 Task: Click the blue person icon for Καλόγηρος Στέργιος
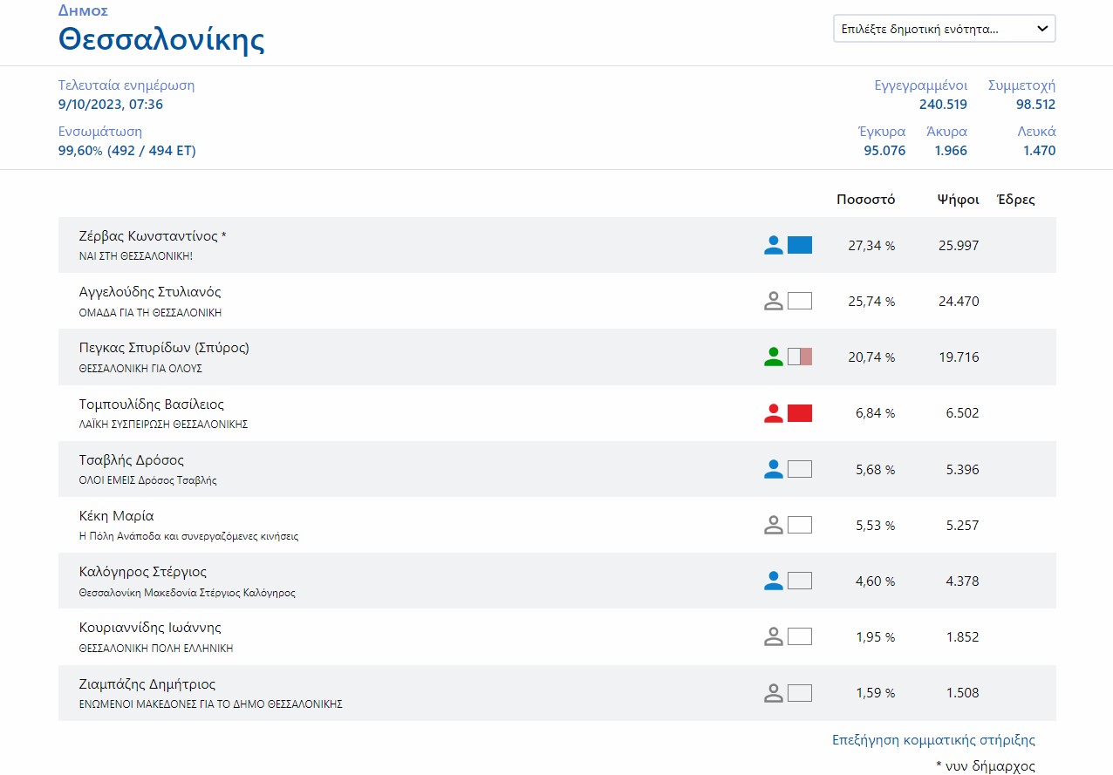773,581
